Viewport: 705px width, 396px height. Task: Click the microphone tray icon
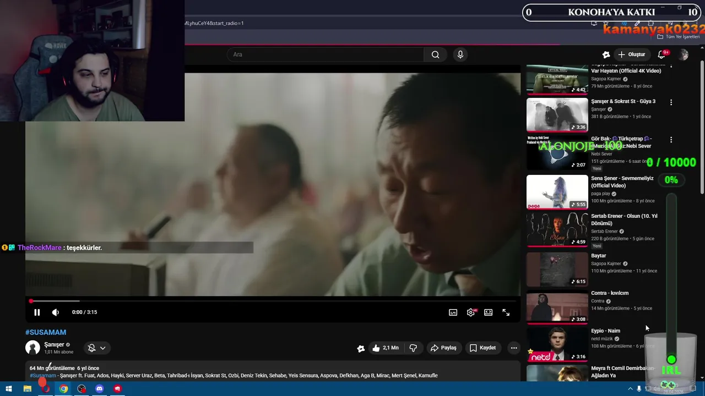point(639,389)
